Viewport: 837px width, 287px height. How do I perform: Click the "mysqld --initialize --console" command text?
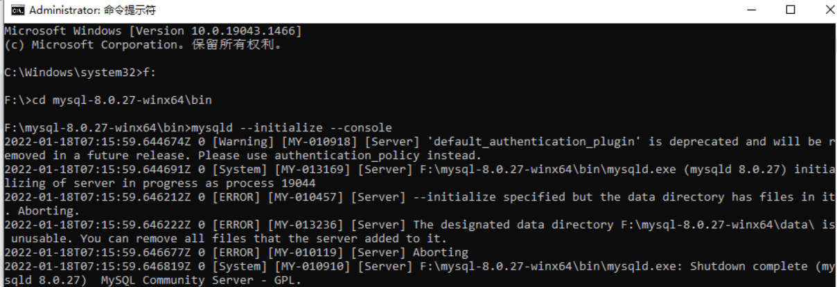coord(292,128)
